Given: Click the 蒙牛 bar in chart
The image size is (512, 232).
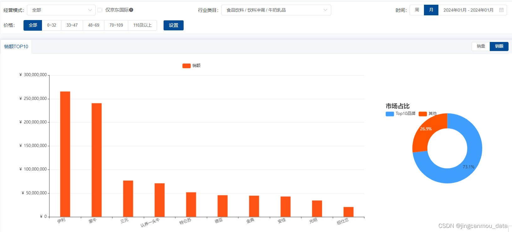Looking at the screenshot, I should pyautogui.click(x=97, y=160).
